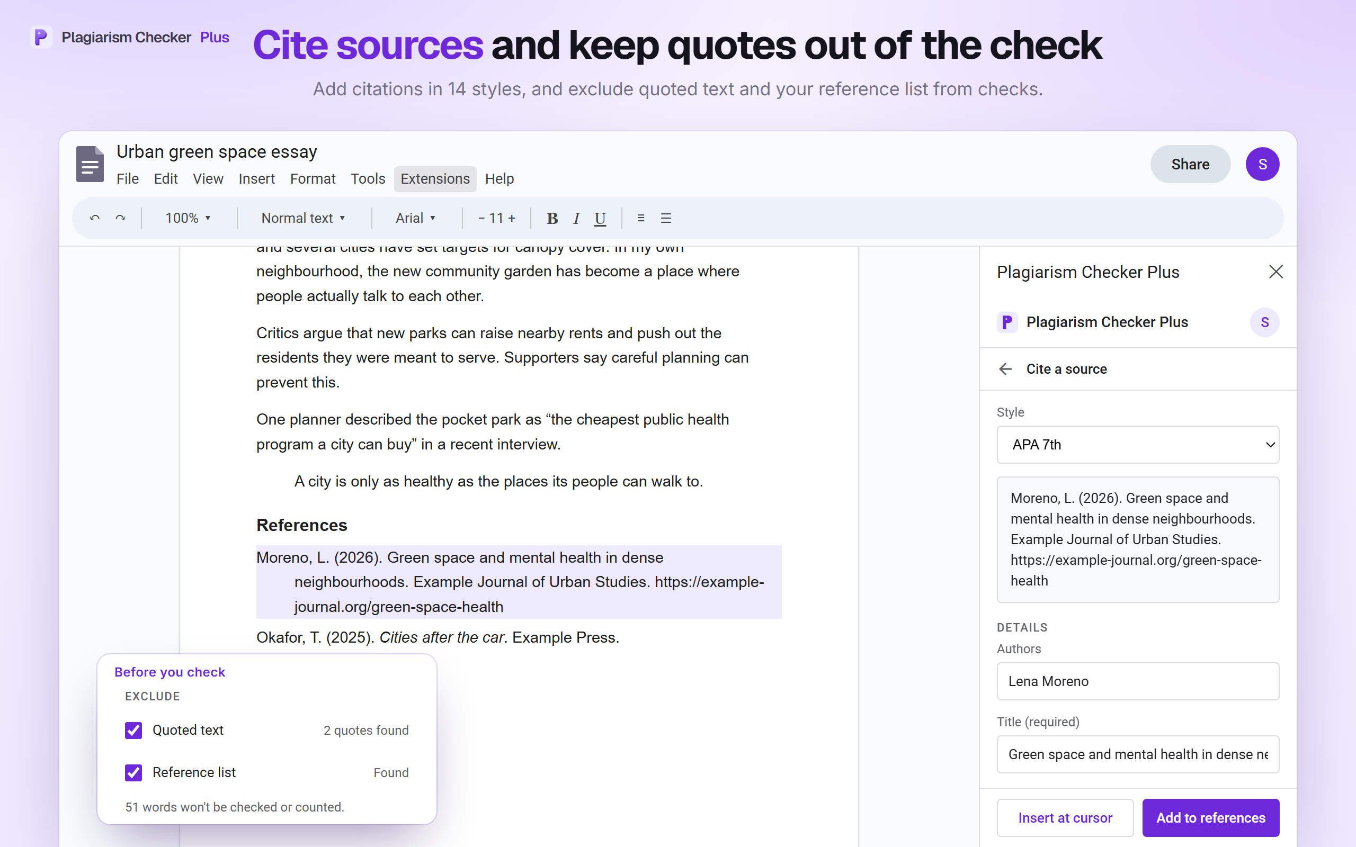Image resolution: width=1356 pixels, height=847 pixels.
Task: Click the undo arrow in the toolbar
Action: pos(95,218)
